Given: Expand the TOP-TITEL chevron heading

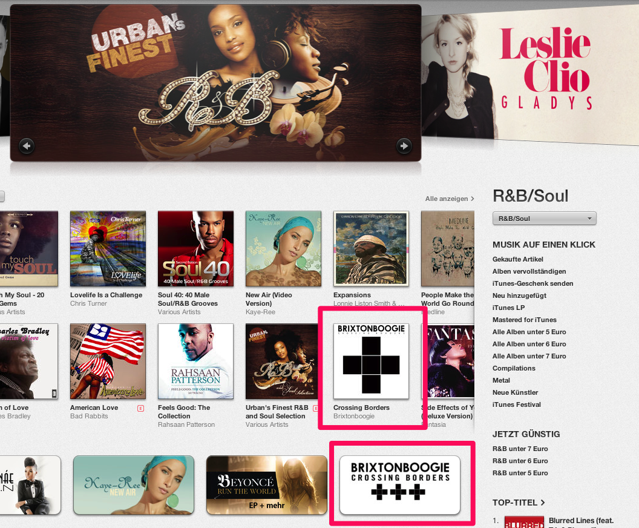Looking at the screenshot, I should click(x=519, y=503).
